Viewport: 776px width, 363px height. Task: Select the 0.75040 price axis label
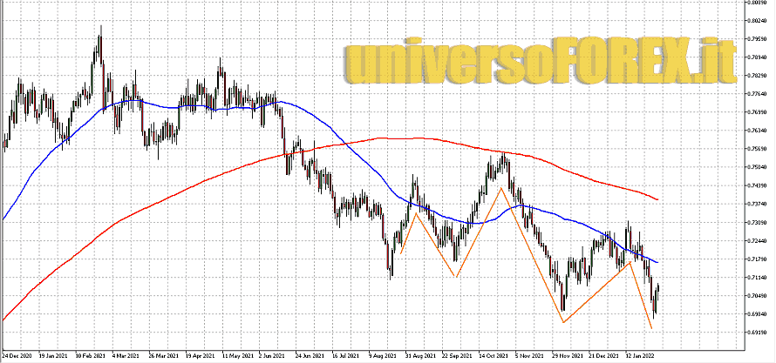click(757, 167)
